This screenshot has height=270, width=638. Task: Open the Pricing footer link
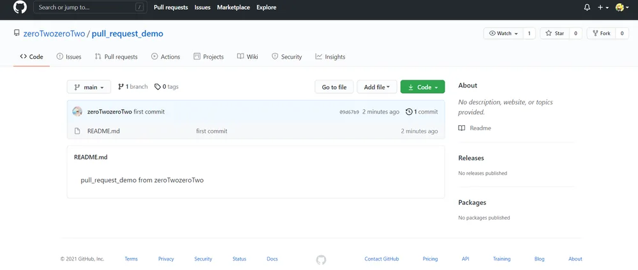point(430,259)
